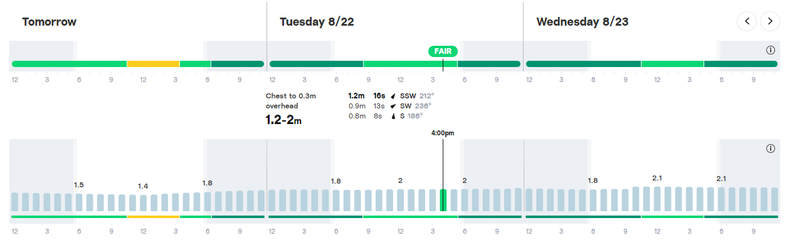Click the 4:00pm time marker label

coord(443,133)
